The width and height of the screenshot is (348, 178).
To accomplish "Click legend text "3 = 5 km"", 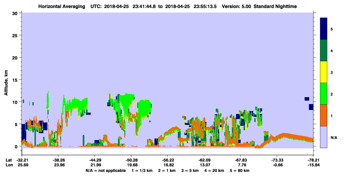I will click(x=190, y=171).
